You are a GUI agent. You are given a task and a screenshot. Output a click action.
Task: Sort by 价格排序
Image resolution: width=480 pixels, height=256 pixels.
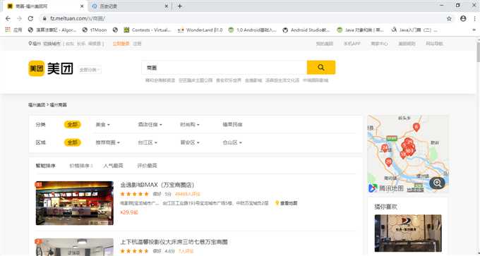point(80,166)
